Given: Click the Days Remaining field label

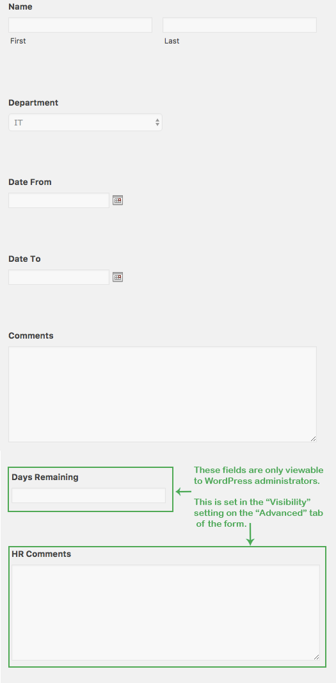Looking at the screenshot, I should click(45, 478).
